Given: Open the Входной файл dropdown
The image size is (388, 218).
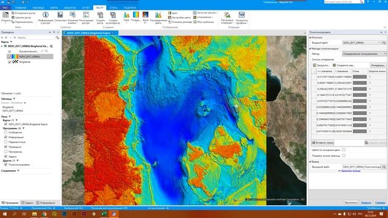Looking at the screenshot, I should pos(361,43).
